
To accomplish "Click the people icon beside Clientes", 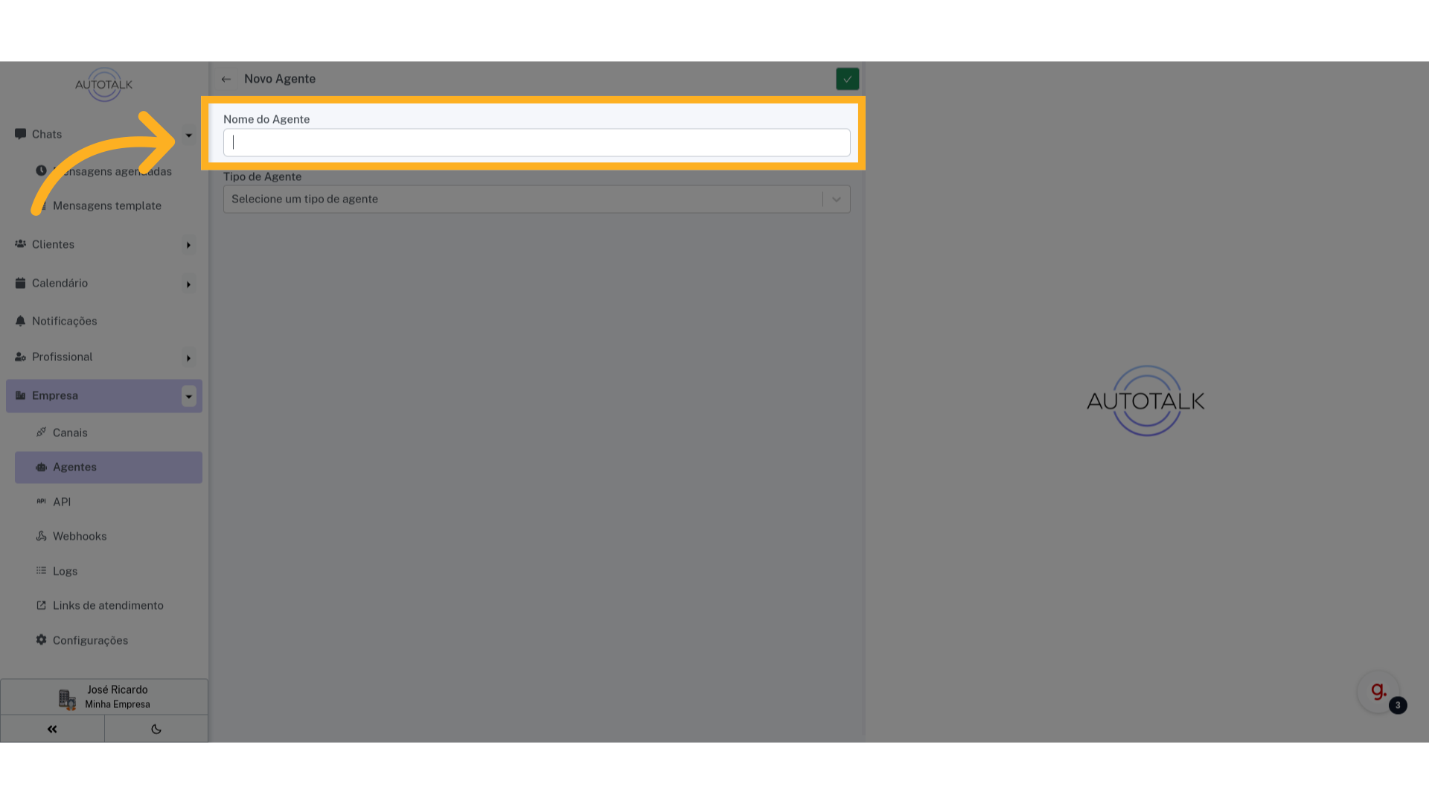I will [20, 243].
